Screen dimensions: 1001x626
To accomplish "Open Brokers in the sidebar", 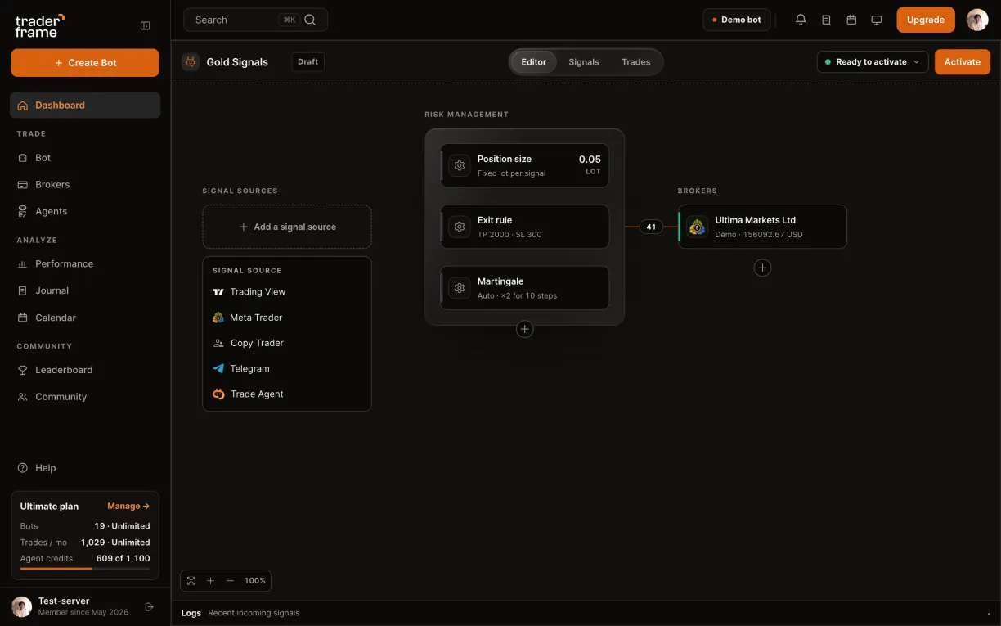I will pyautogui.click(x=85, y=184).
